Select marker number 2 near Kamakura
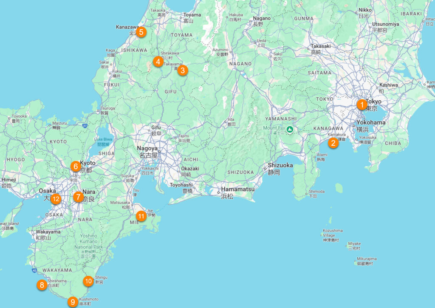 [x=333, y=143]
